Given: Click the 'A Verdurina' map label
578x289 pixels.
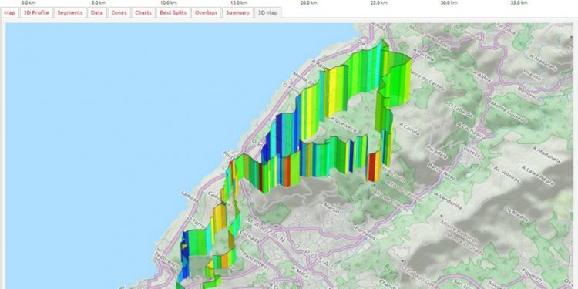Looking at the screenshot, I should pyautogui.click(x=449, y=200).
